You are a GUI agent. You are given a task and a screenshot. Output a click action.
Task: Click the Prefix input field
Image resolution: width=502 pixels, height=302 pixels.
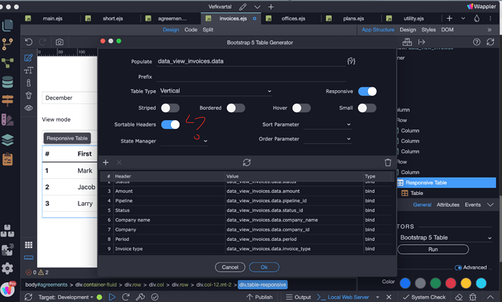click(251, 77)
